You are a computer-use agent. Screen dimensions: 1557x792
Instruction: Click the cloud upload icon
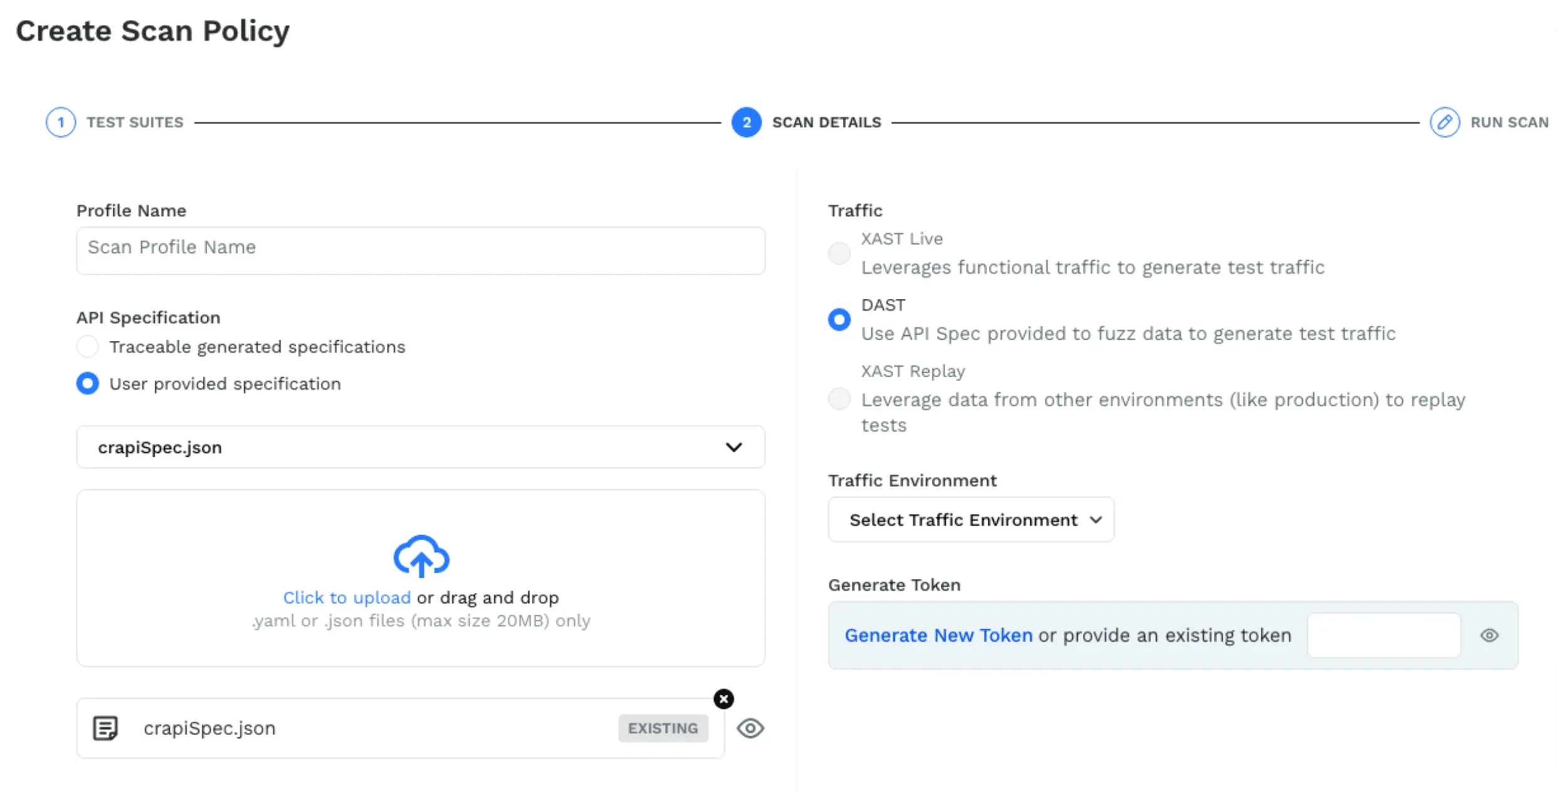421,556
